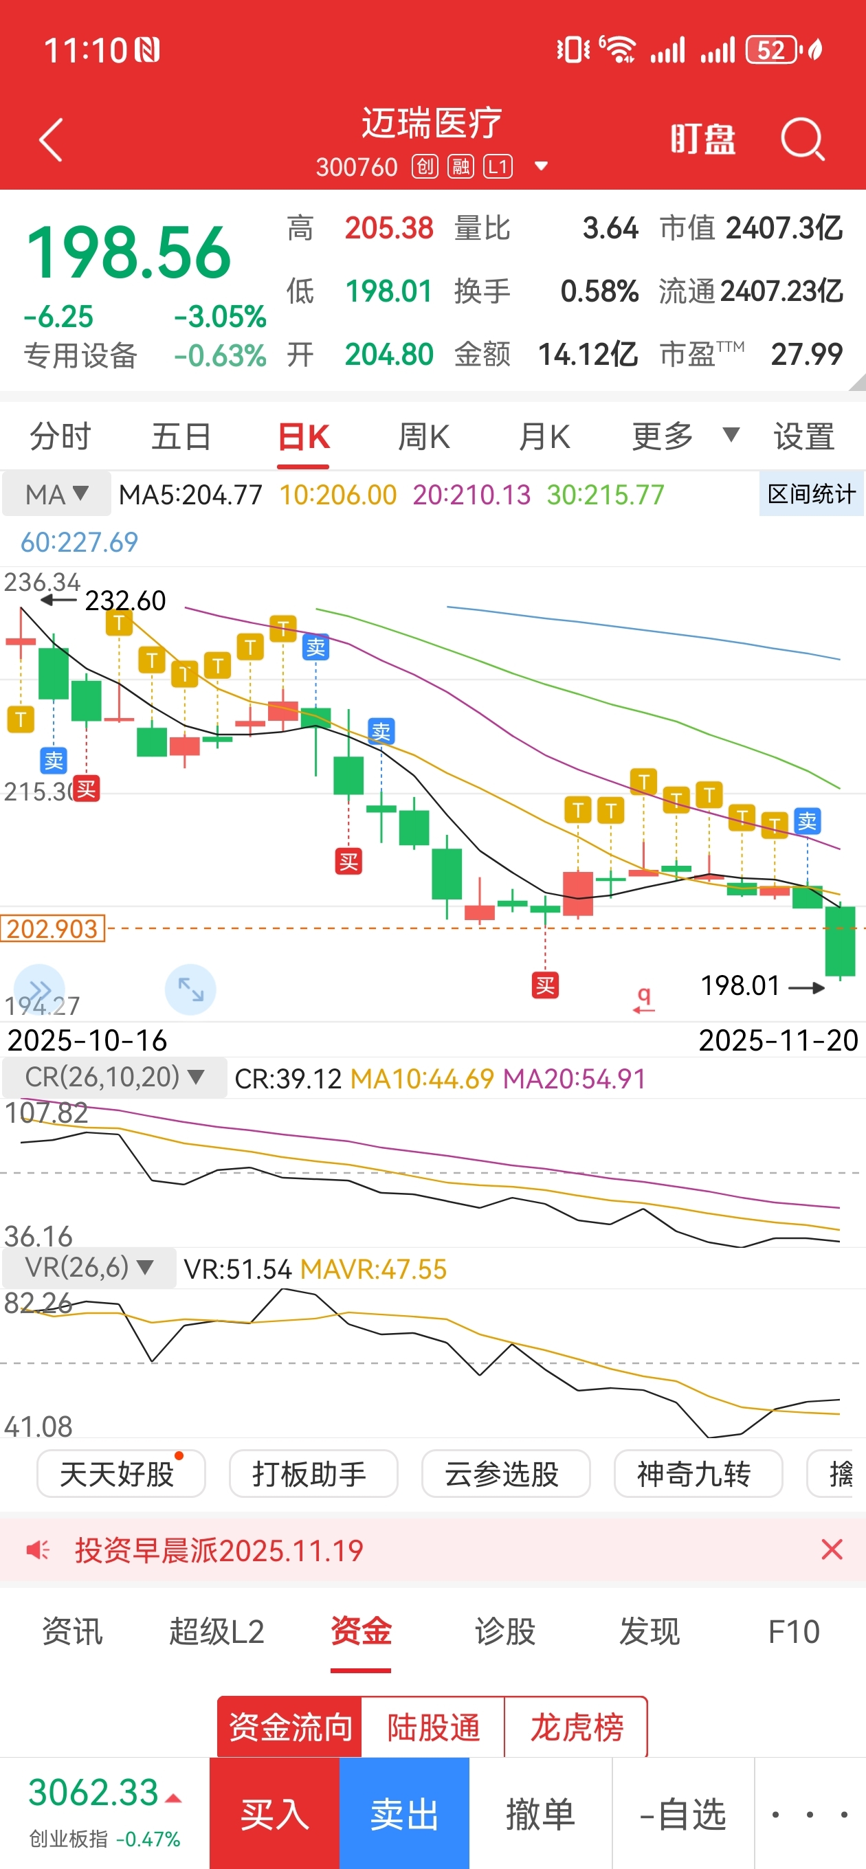
Task: Tap the 买 marker below lowest candle
Action: tap(545, 985)
